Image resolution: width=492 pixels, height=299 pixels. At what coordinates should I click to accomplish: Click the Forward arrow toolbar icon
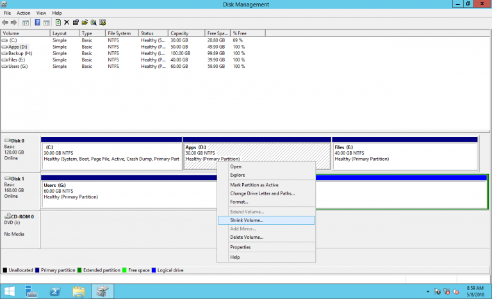14,22
